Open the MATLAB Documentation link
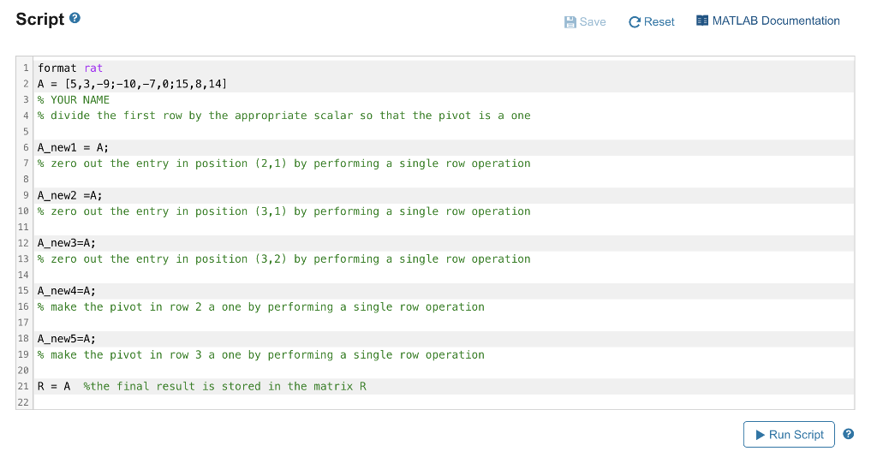The height and width of the screenshot is (469, 877). [x=776, y=21]
